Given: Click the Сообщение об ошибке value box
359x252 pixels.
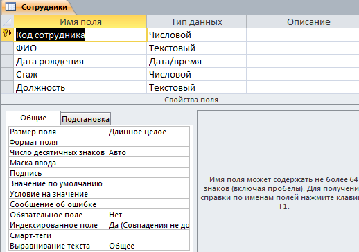Looking at the screenshot, I should 148,204.
